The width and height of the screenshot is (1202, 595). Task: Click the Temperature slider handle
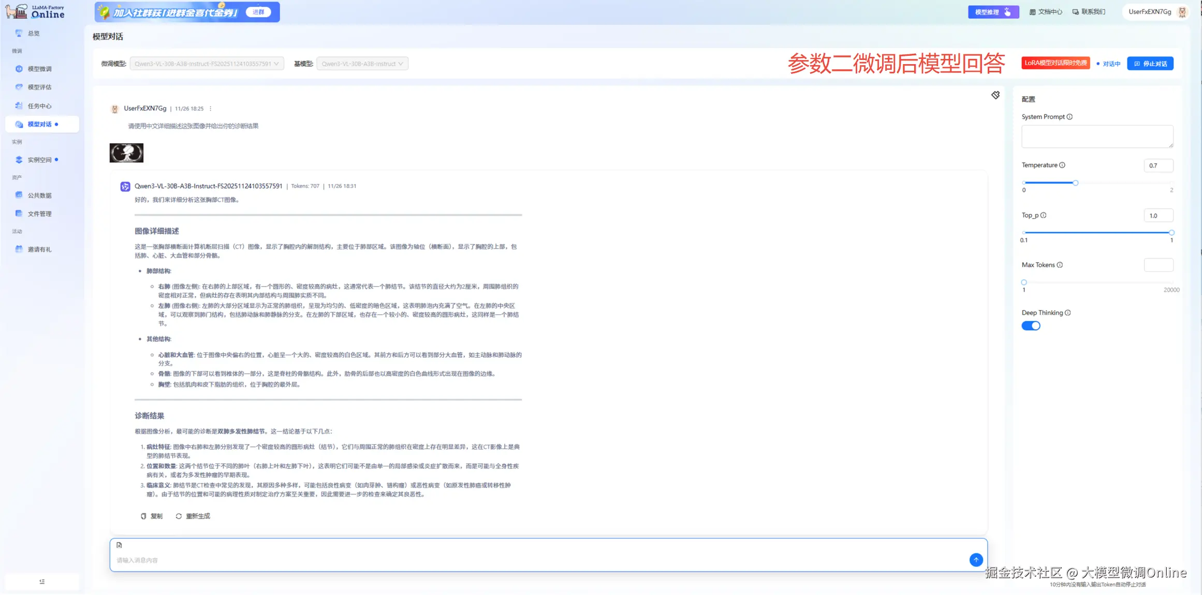[x=1075, y=182]
